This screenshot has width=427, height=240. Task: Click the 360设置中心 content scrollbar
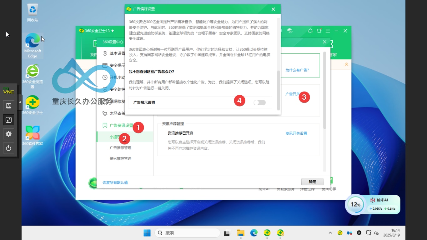tap(325, 91)
